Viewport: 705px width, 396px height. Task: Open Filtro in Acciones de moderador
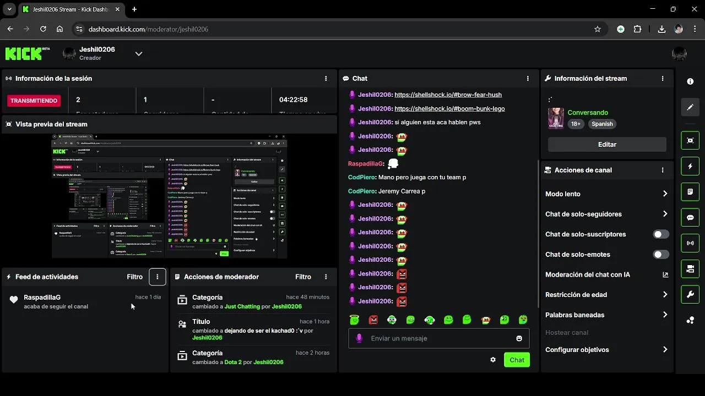coord(303,277)
